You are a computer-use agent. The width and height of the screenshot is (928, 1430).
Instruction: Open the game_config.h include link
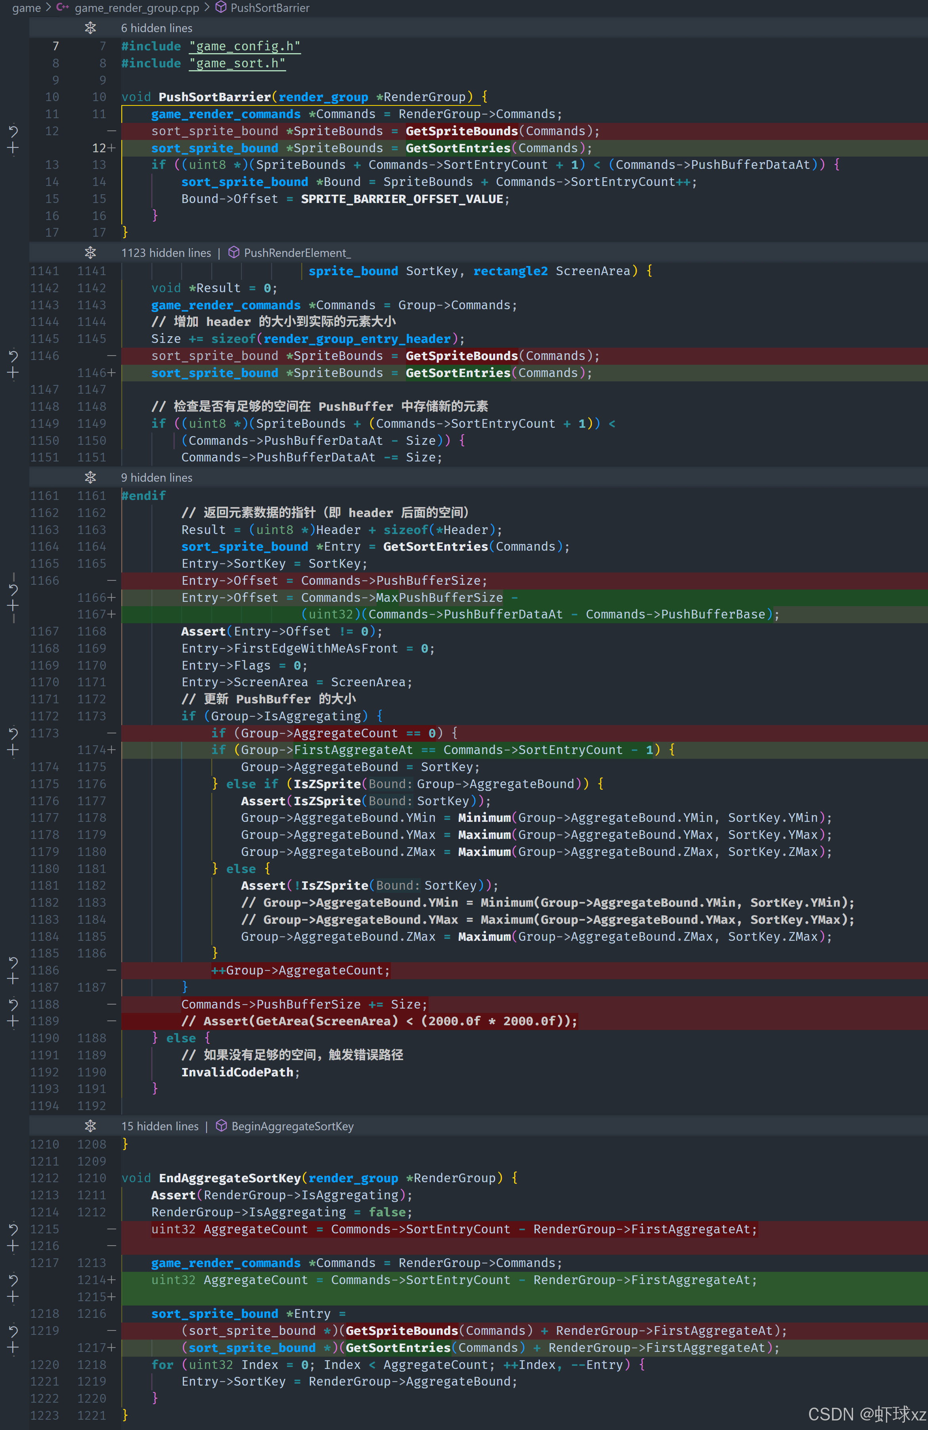[x=245, y=46]
